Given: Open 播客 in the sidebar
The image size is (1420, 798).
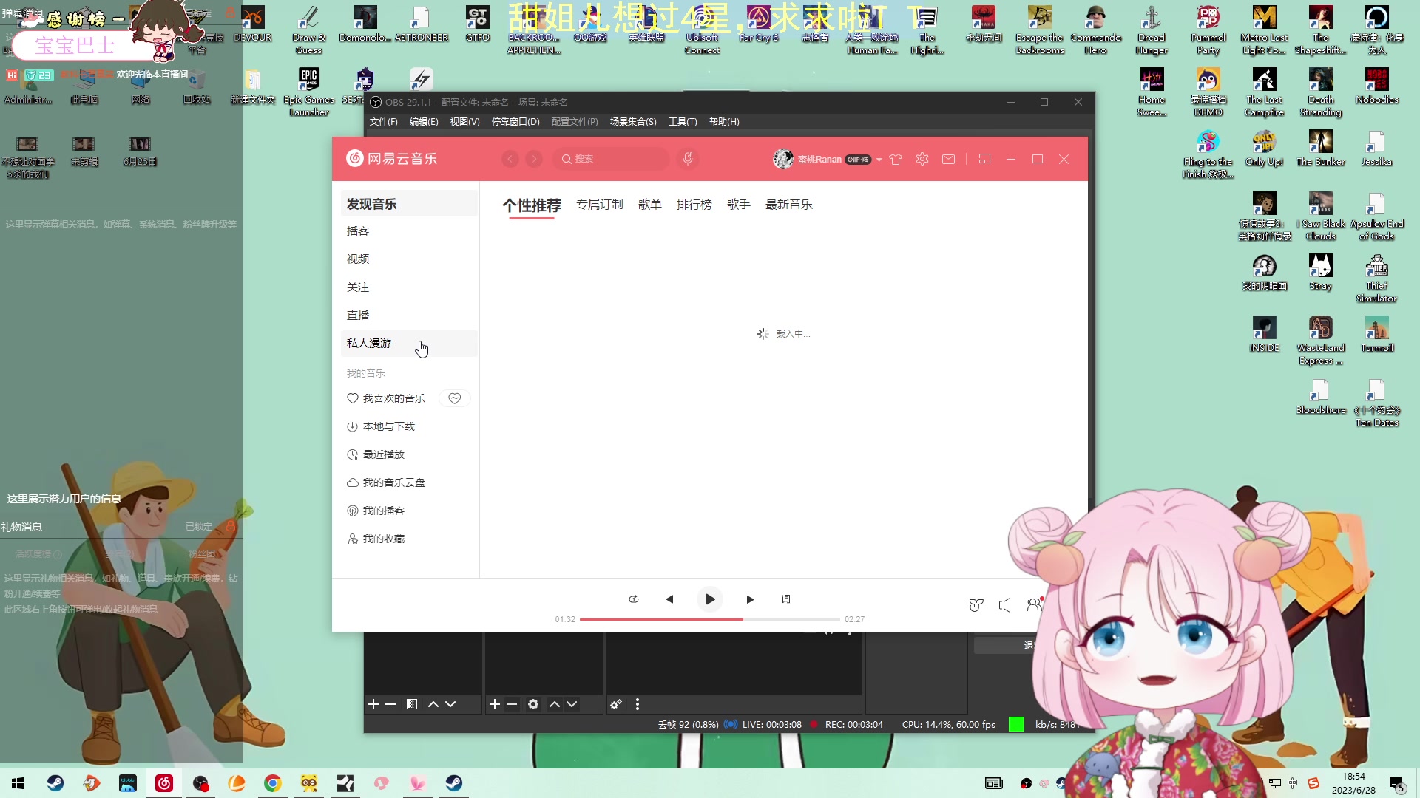Looking at the screenshot, I should pos(409,231).
